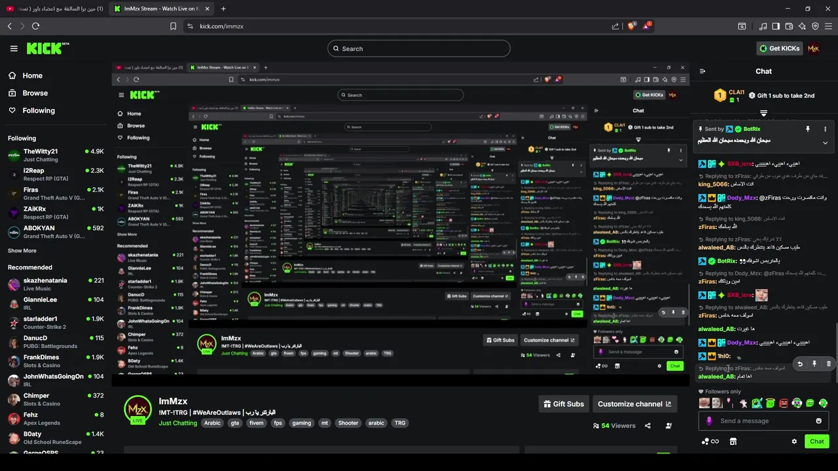838x471 pixels.
Task: Select the gta tag
Action: coord(235,423)
